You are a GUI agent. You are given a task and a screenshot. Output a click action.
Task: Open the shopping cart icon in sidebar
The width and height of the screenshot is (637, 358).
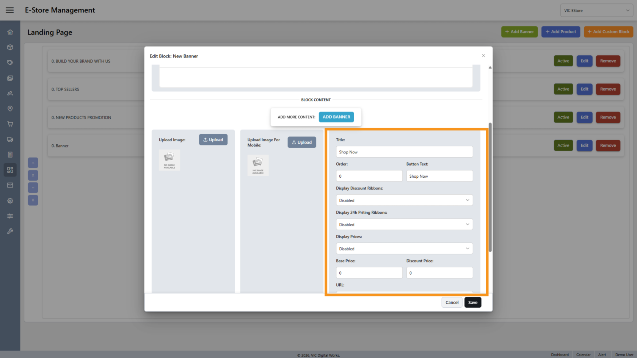coord(10,124)
